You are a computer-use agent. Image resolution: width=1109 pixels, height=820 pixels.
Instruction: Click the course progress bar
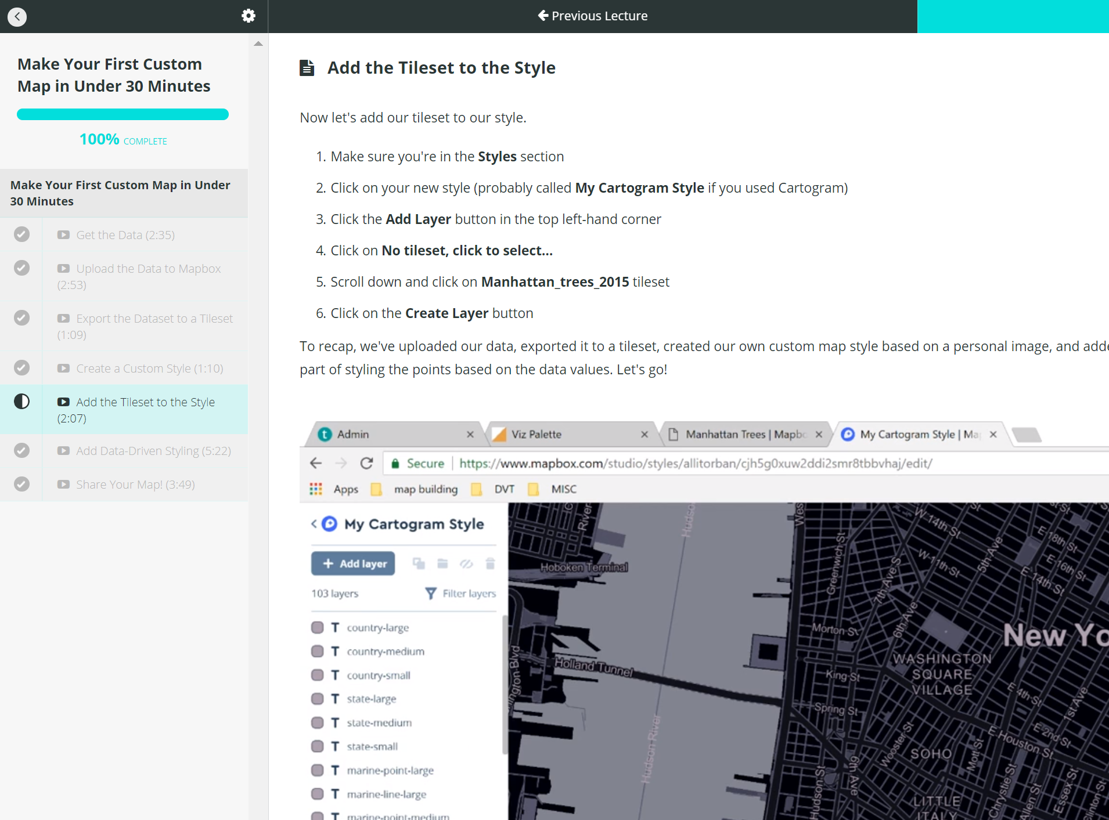point(123,114)
